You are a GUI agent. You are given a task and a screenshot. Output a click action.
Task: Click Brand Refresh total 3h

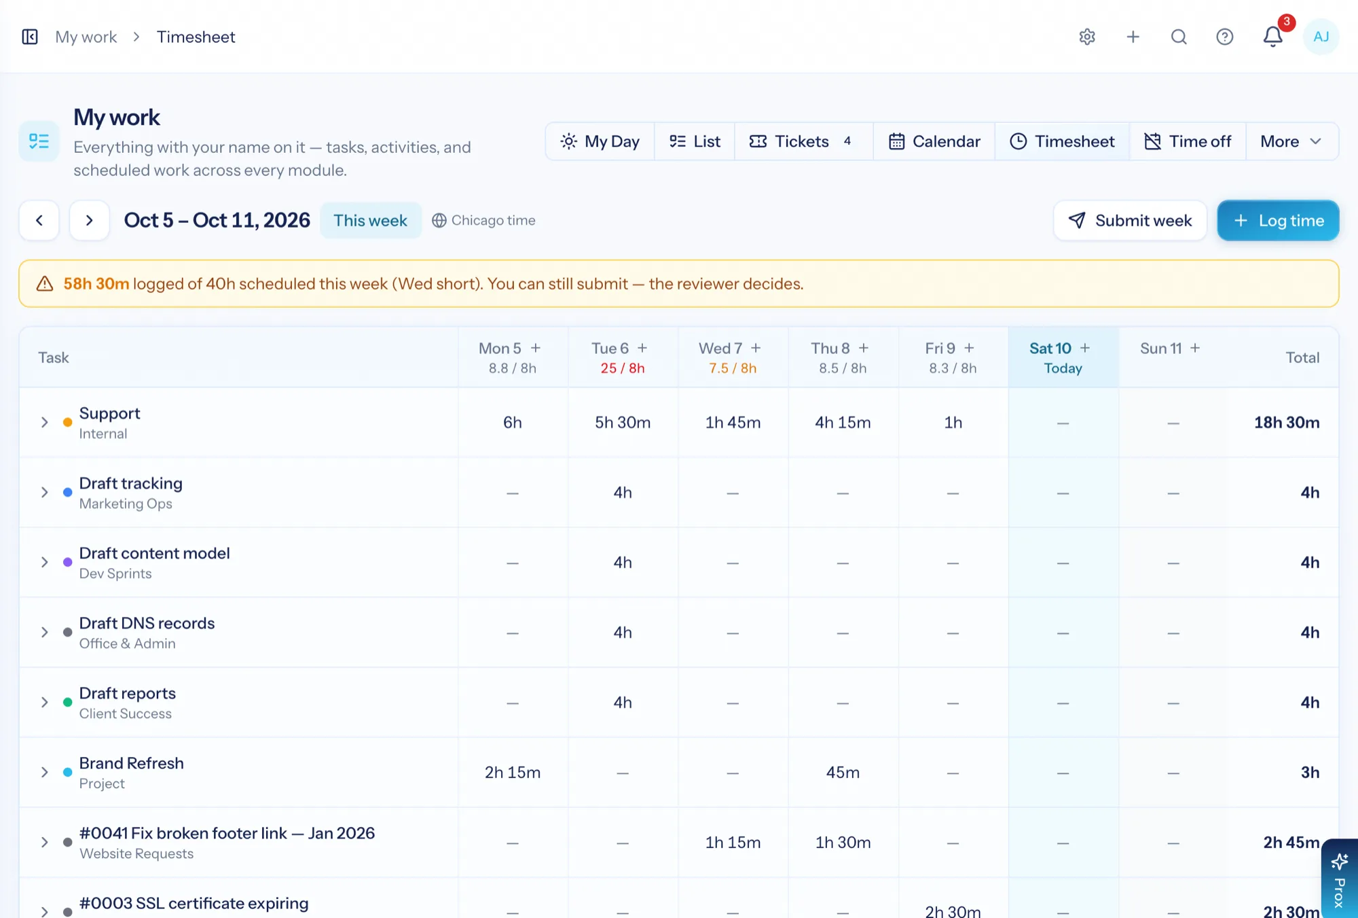tap(1310, 772)
